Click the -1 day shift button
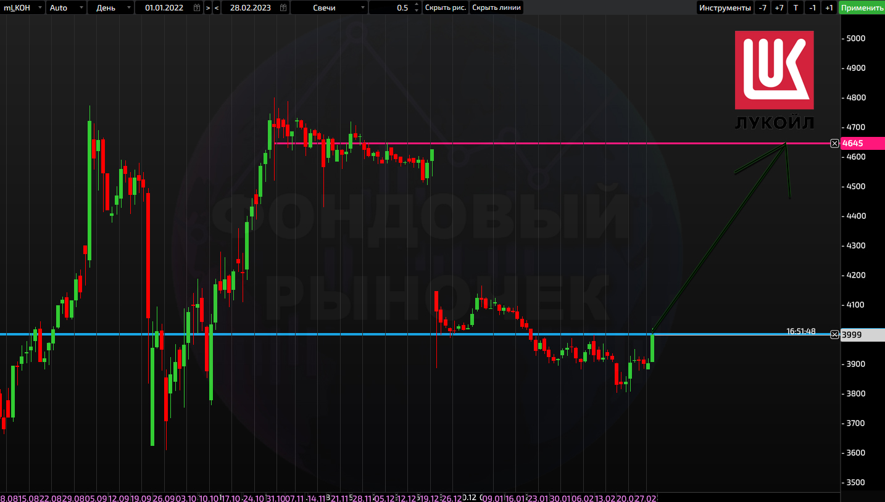Image resolution: width=885 pixels, height=502 pixels. [x=813, y=7]
